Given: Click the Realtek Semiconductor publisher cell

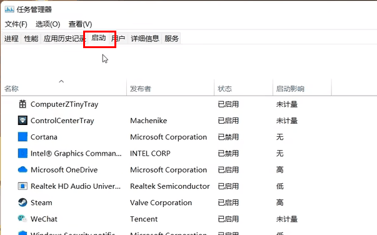Looking at the screenshot, I should click(170, 186).
